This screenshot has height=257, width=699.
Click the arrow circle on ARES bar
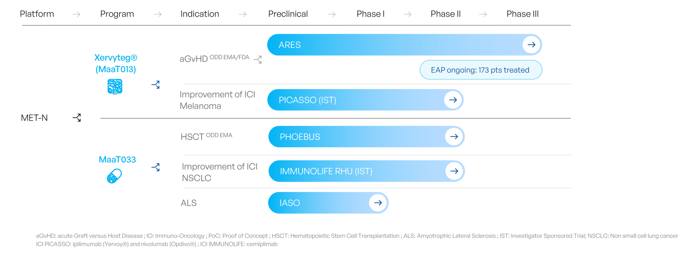[531, 45]
